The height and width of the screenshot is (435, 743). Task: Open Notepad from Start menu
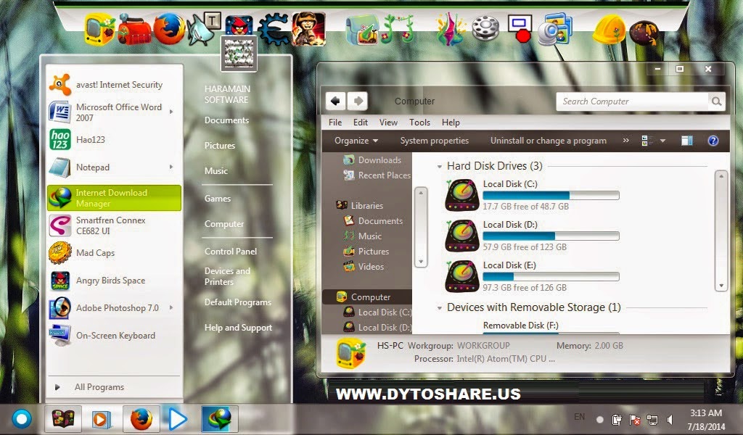pyautogui.click(x=114, y=167)
